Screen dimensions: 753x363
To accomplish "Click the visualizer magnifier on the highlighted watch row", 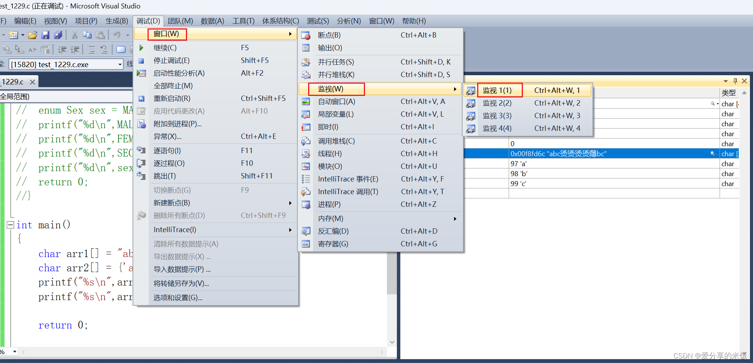I will pyautogui.click(x=712, y=153).
